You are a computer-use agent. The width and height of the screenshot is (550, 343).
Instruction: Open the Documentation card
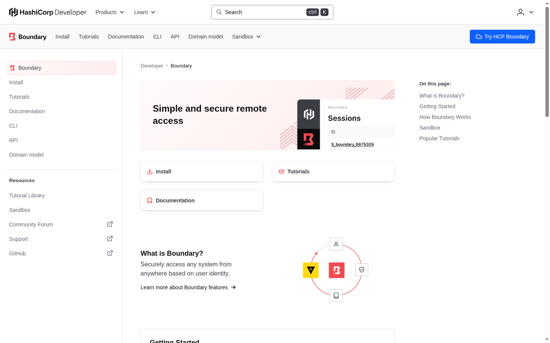202,200
